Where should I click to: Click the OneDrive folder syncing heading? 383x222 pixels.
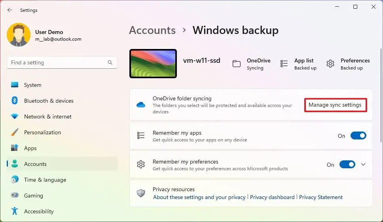click(182, 98)
